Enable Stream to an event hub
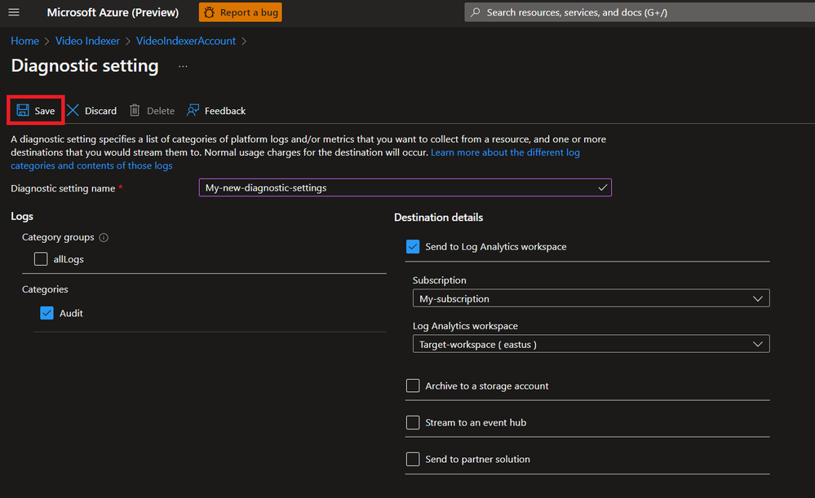Screen dimensions: 815x498 413,422
